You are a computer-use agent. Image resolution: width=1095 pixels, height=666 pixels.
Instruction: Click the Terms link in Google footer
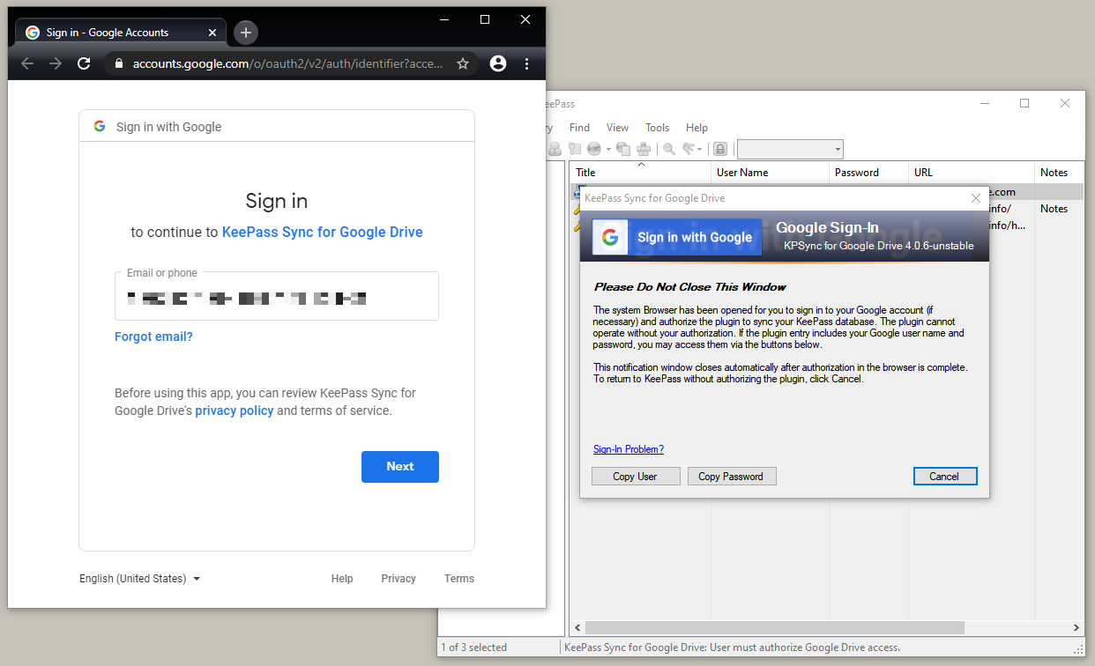(x=459, y=579)
